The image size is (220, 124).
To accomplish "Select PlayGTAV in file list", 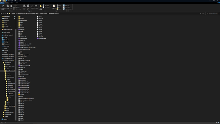I will click(x=21, y=77).
